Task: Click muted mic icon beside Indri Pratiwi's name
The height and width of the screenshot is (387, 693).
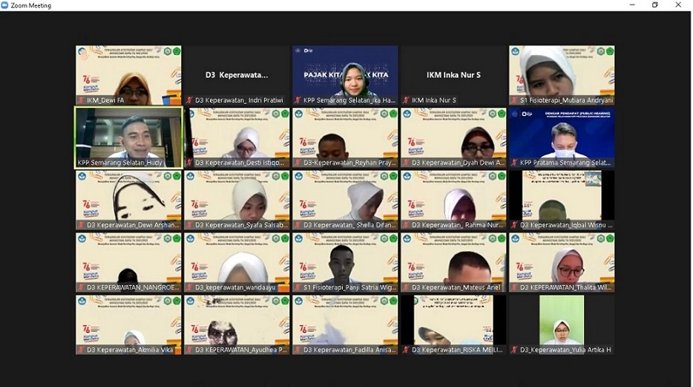Action: (x=189, y=100)
